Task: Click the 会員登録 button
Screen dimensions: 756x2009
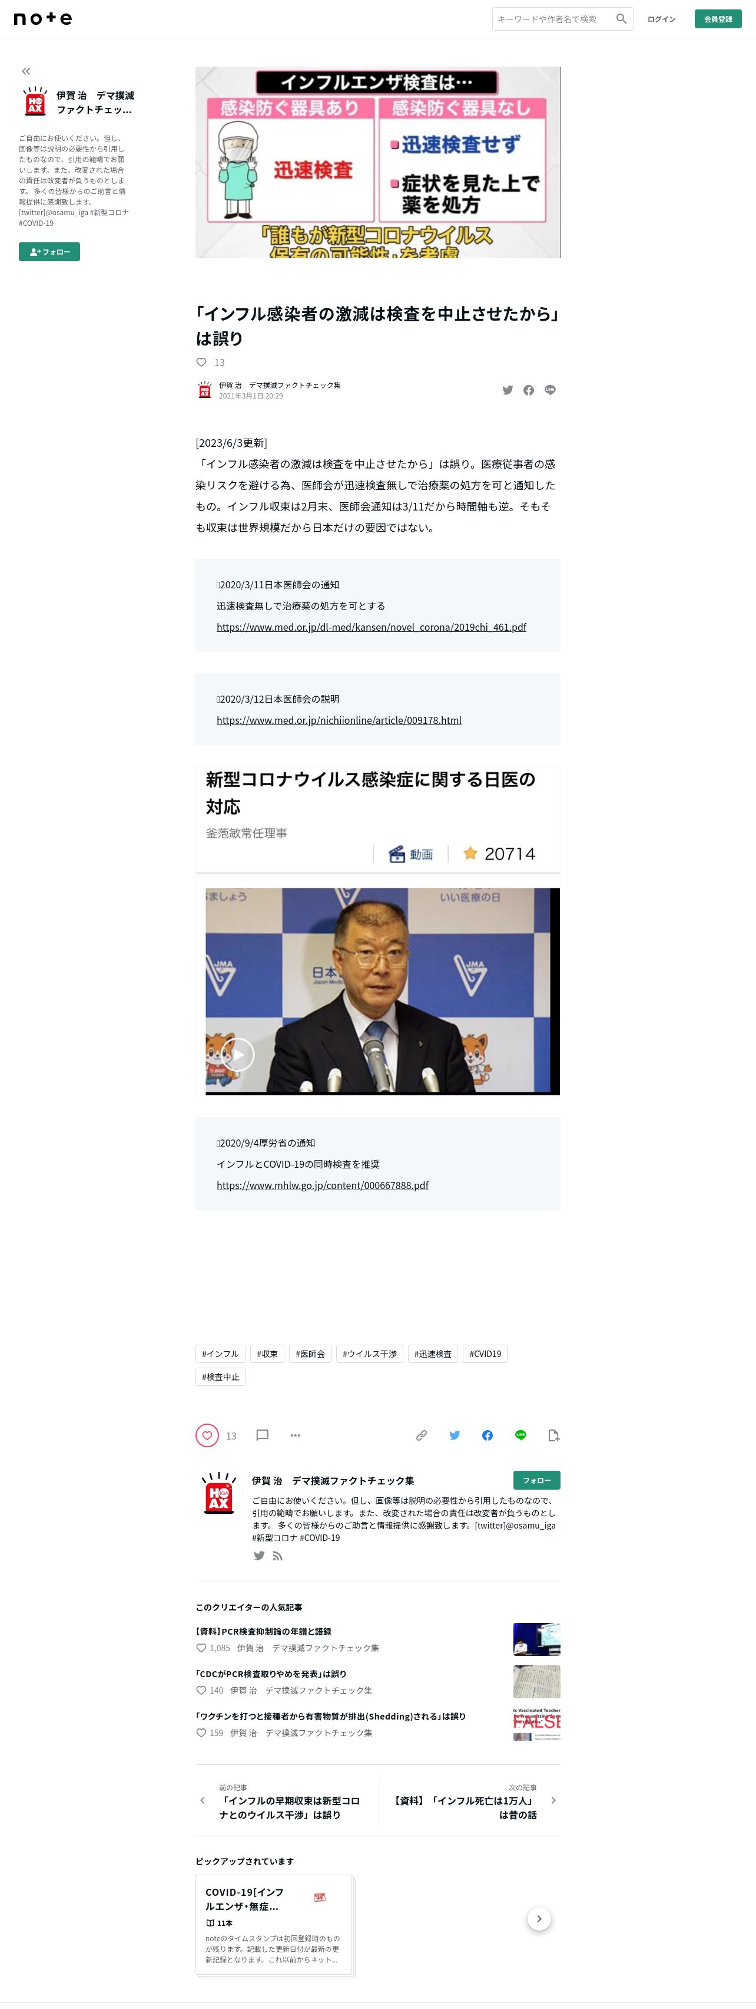Action: click(x=718, y=19)
